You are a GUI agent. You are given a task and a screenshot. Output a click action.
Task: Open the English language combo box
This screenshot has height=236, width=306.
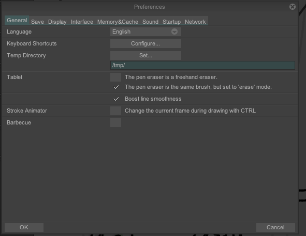point(145,32)
